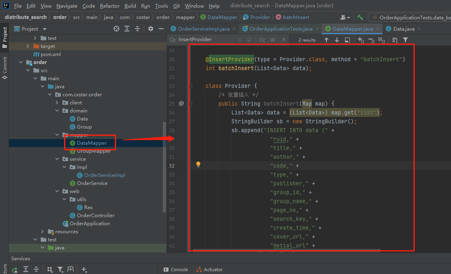Open search history dropdown magnifier
This screenshot has height=274, width=451.
[x=173, y=39]
